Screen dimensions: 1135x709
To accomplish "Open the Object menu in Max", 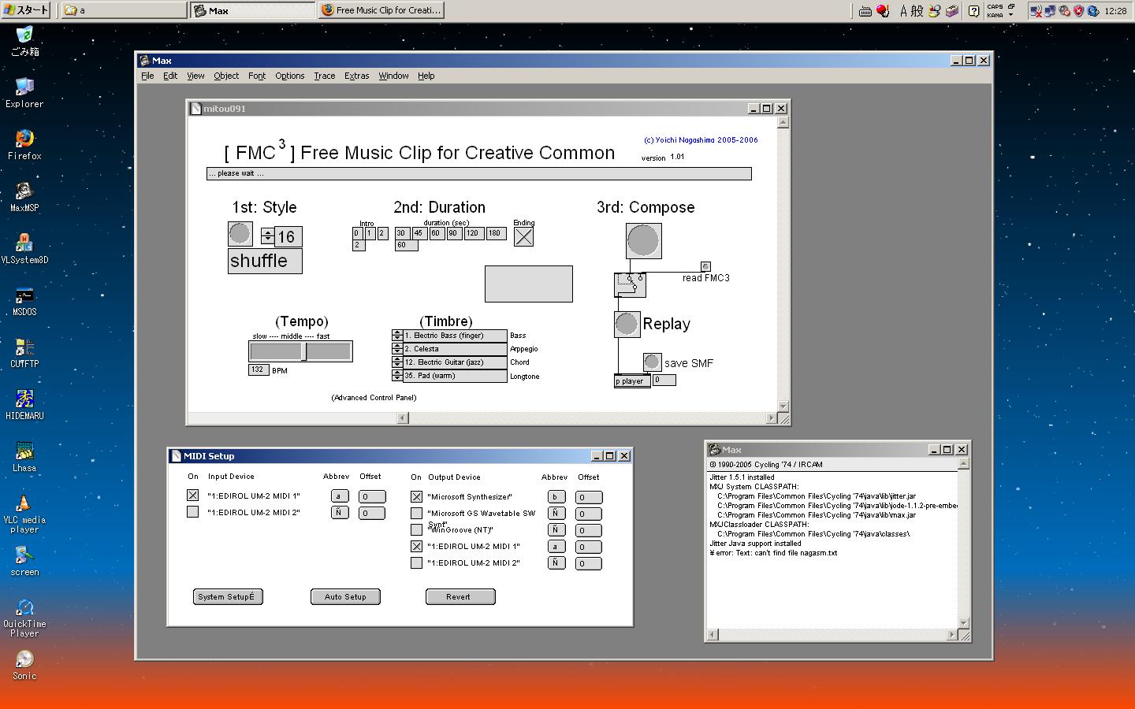I will (226, 76).
